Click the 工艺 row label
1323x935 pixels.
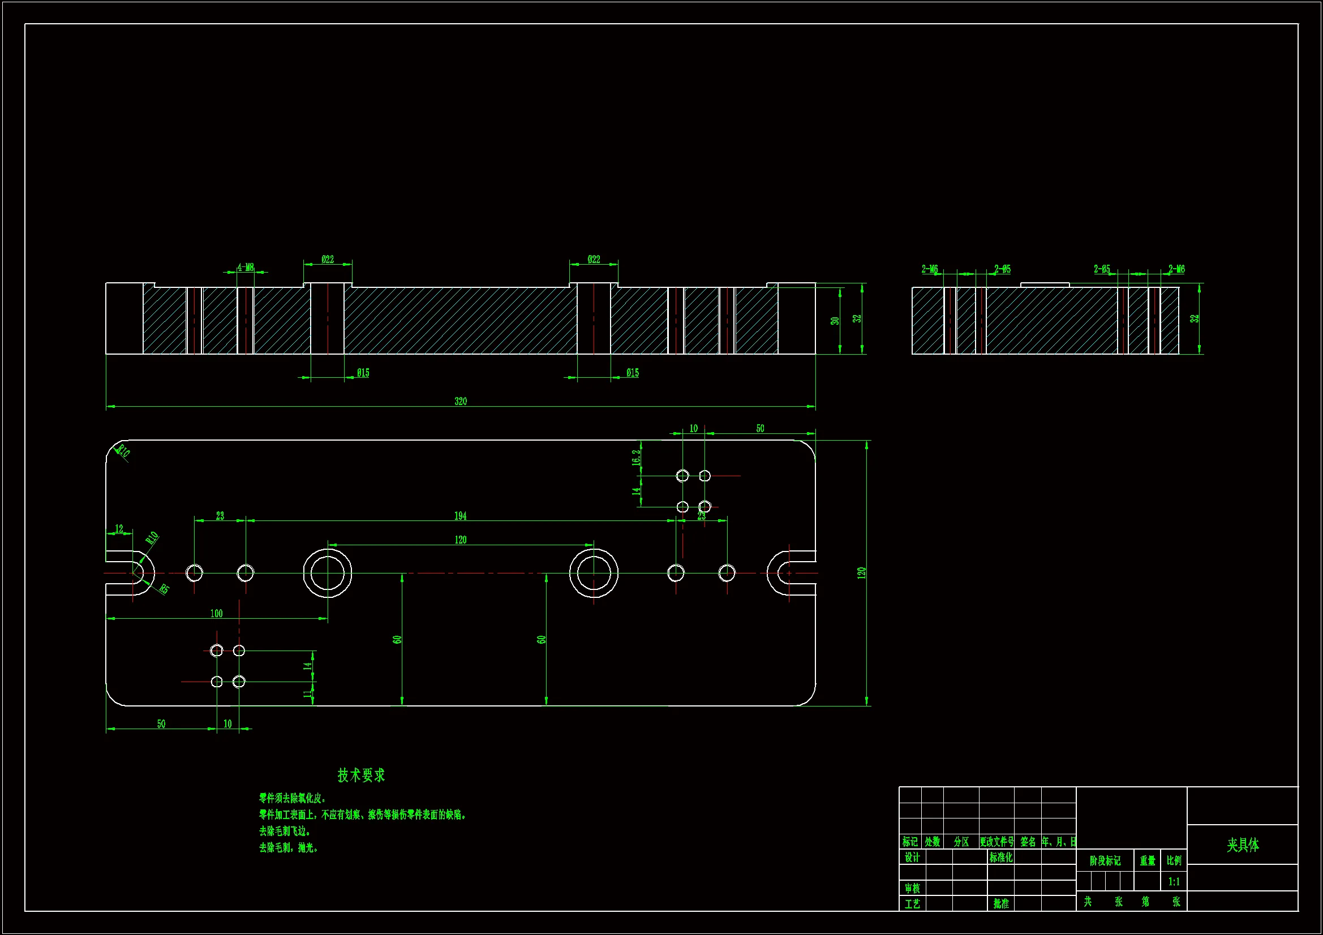[912, 904]
